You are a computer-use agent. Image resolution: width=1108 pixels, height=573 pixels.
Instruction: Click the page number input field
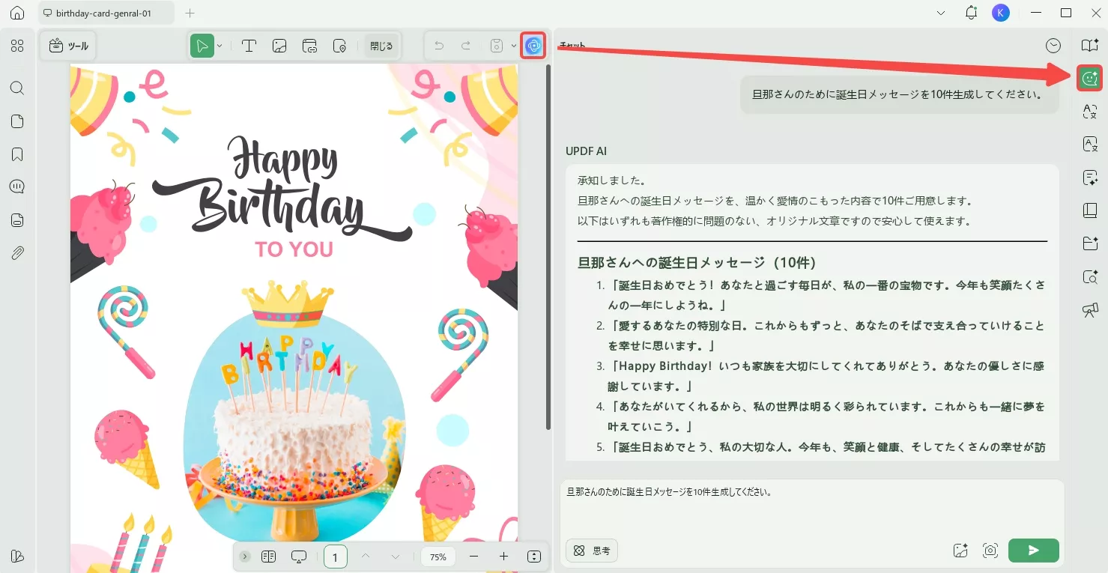point(335,557)
